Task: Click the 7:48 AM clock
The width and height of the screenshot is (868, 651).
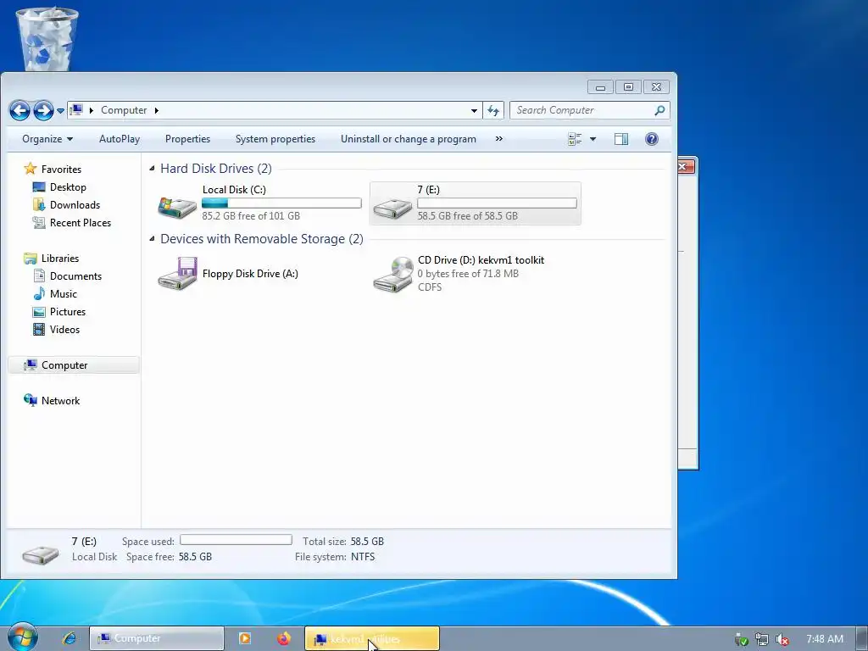Action: [825, 639]
